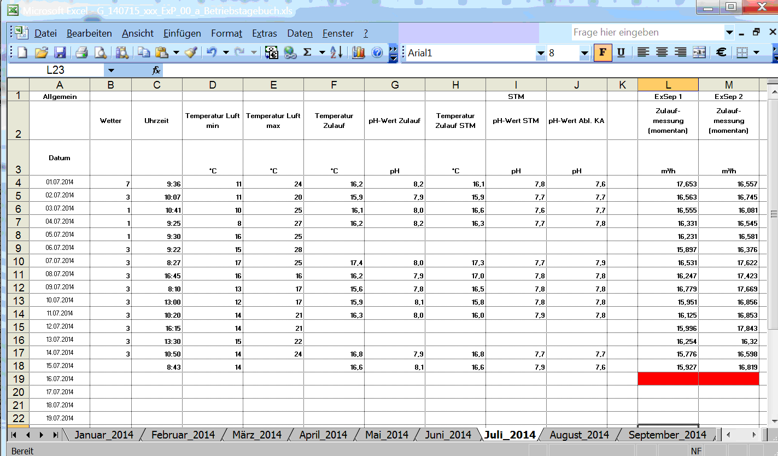The height and width of the screenshot is (456, 778).
Task: Open the Ansicht menu
Action: [x=138, y=33]
